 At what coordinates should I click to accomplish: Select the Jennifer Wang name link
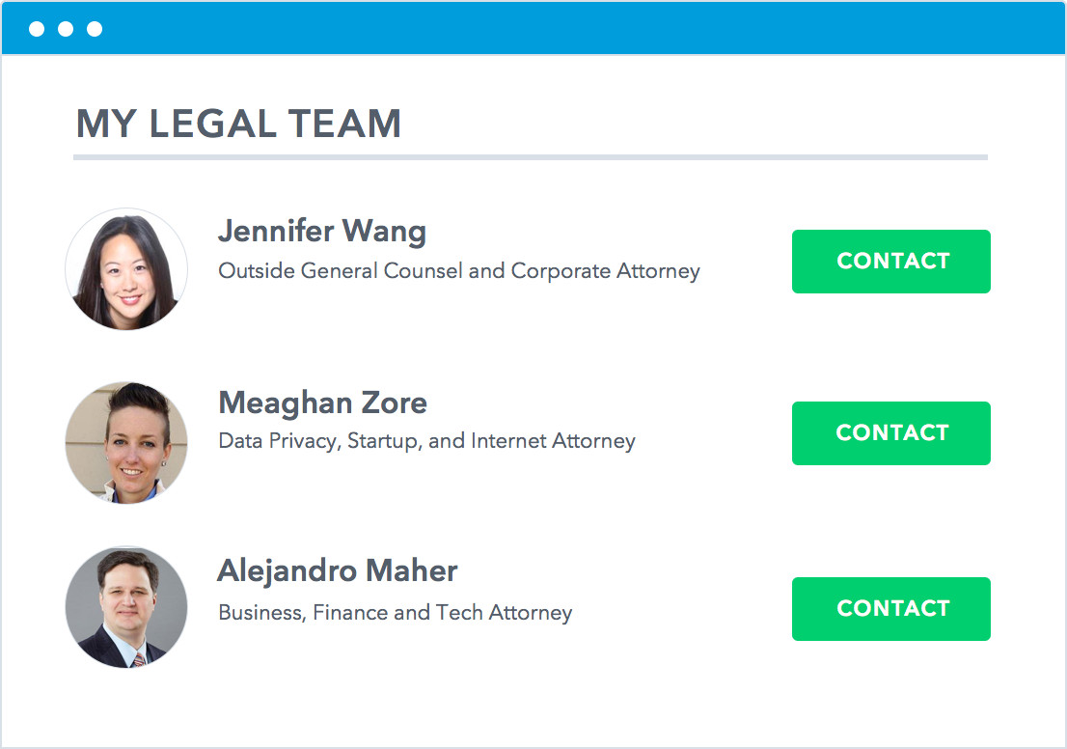pyautogui.click(x=322, y=232)
